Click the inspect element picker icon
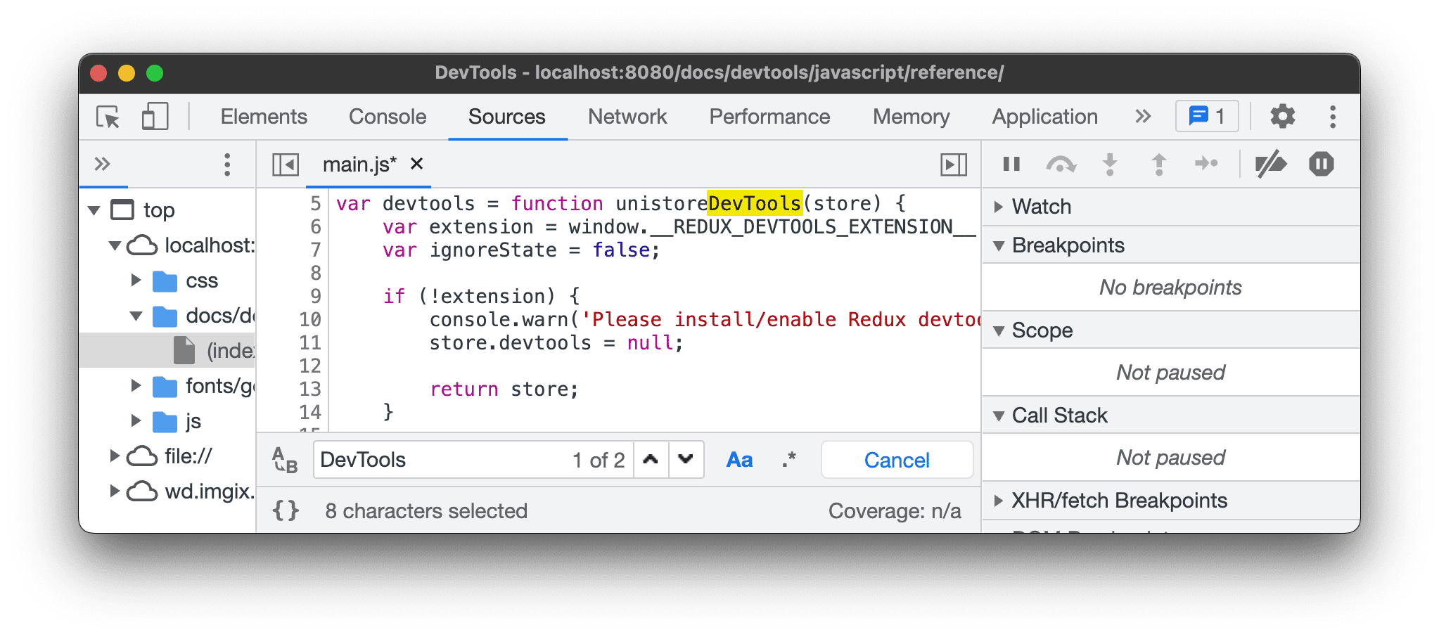Image resolution: width=1439 pixels, height=637 pixels. 108,117
